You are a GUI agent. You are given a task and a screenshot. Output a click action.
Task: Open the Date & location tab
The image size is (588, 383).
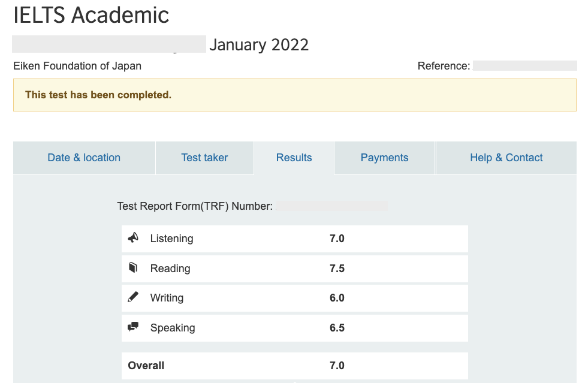pyautogui.click(x=84, y=158)
